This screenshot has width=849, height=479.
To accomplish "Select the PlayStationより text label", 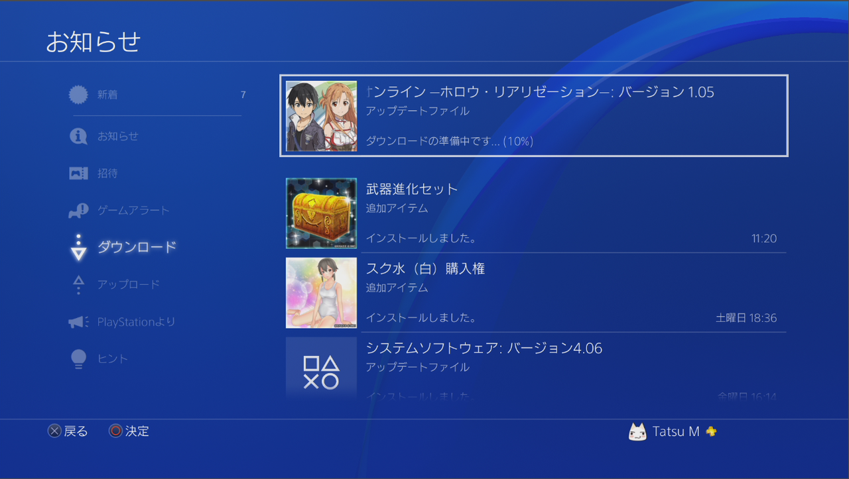I will pyautogui.click(x=137, y=322).
